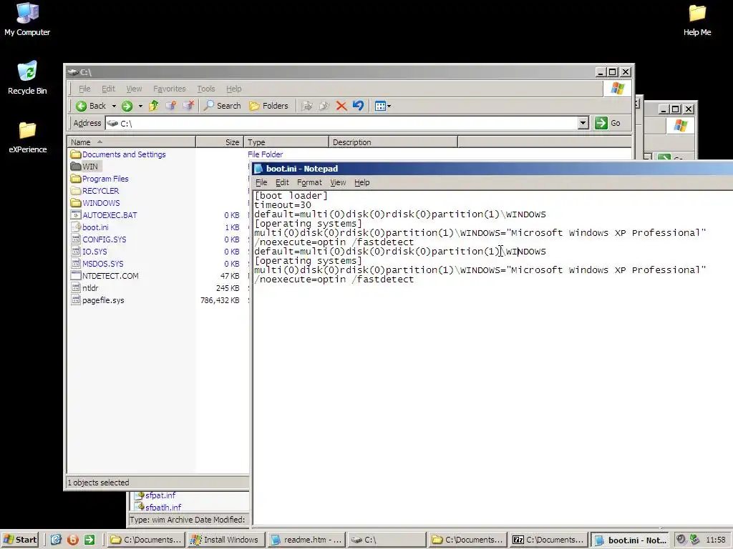The width and height of the screenshot is (733, 549).
Task: Open the Back history dropdown arrow
Action: [114, 106]
